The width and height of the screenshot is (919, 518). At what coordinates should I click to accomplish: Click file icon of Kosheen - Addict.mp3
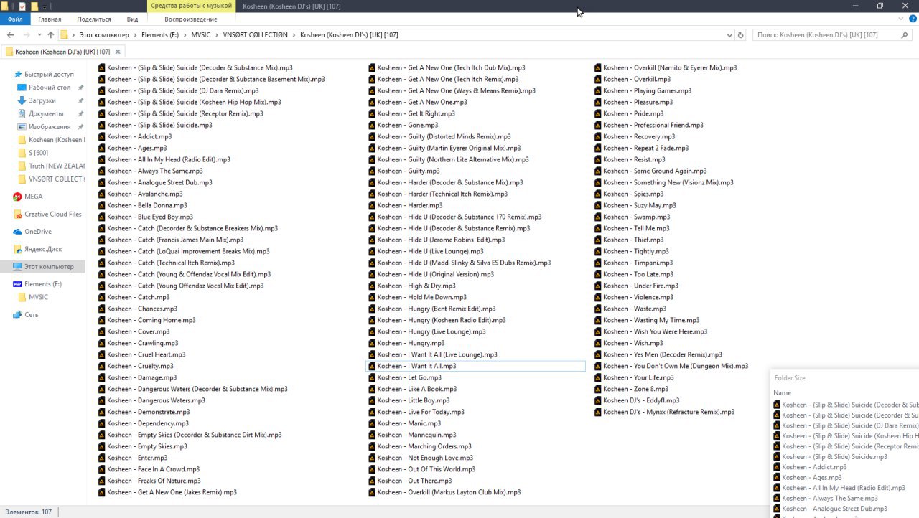click(x=101, y=136)
